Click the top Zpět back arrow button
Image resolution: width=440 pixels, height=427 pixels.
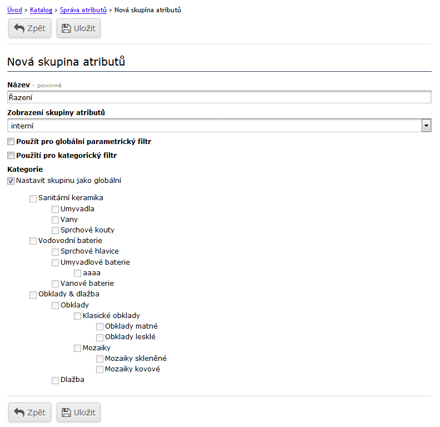[x=29, y=28]
